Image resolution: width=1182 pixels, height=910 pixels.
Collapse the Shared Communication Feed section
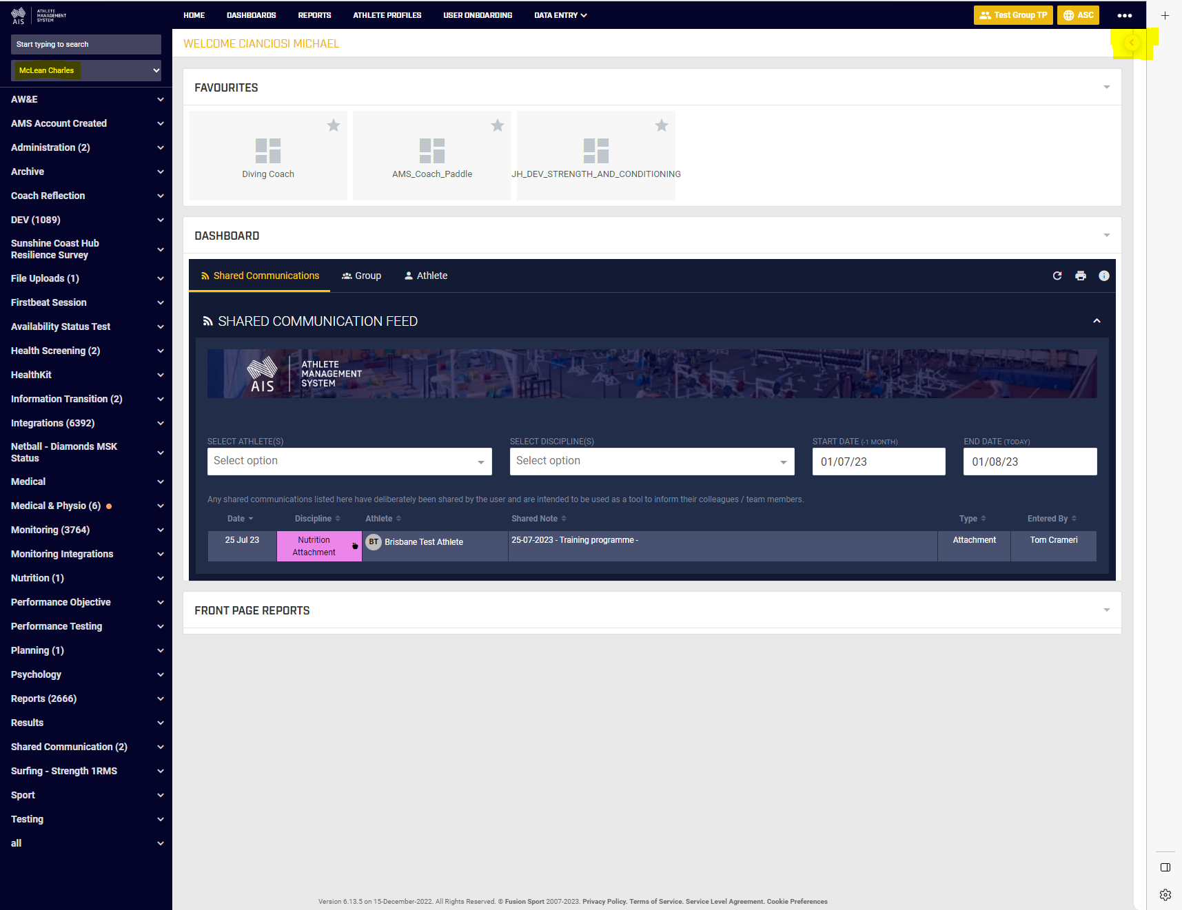(1097, 321)
